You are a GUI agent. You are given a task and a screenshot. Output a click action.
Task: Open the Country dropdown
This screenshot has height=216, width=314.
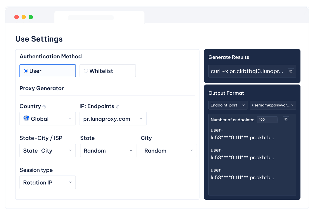47,119
